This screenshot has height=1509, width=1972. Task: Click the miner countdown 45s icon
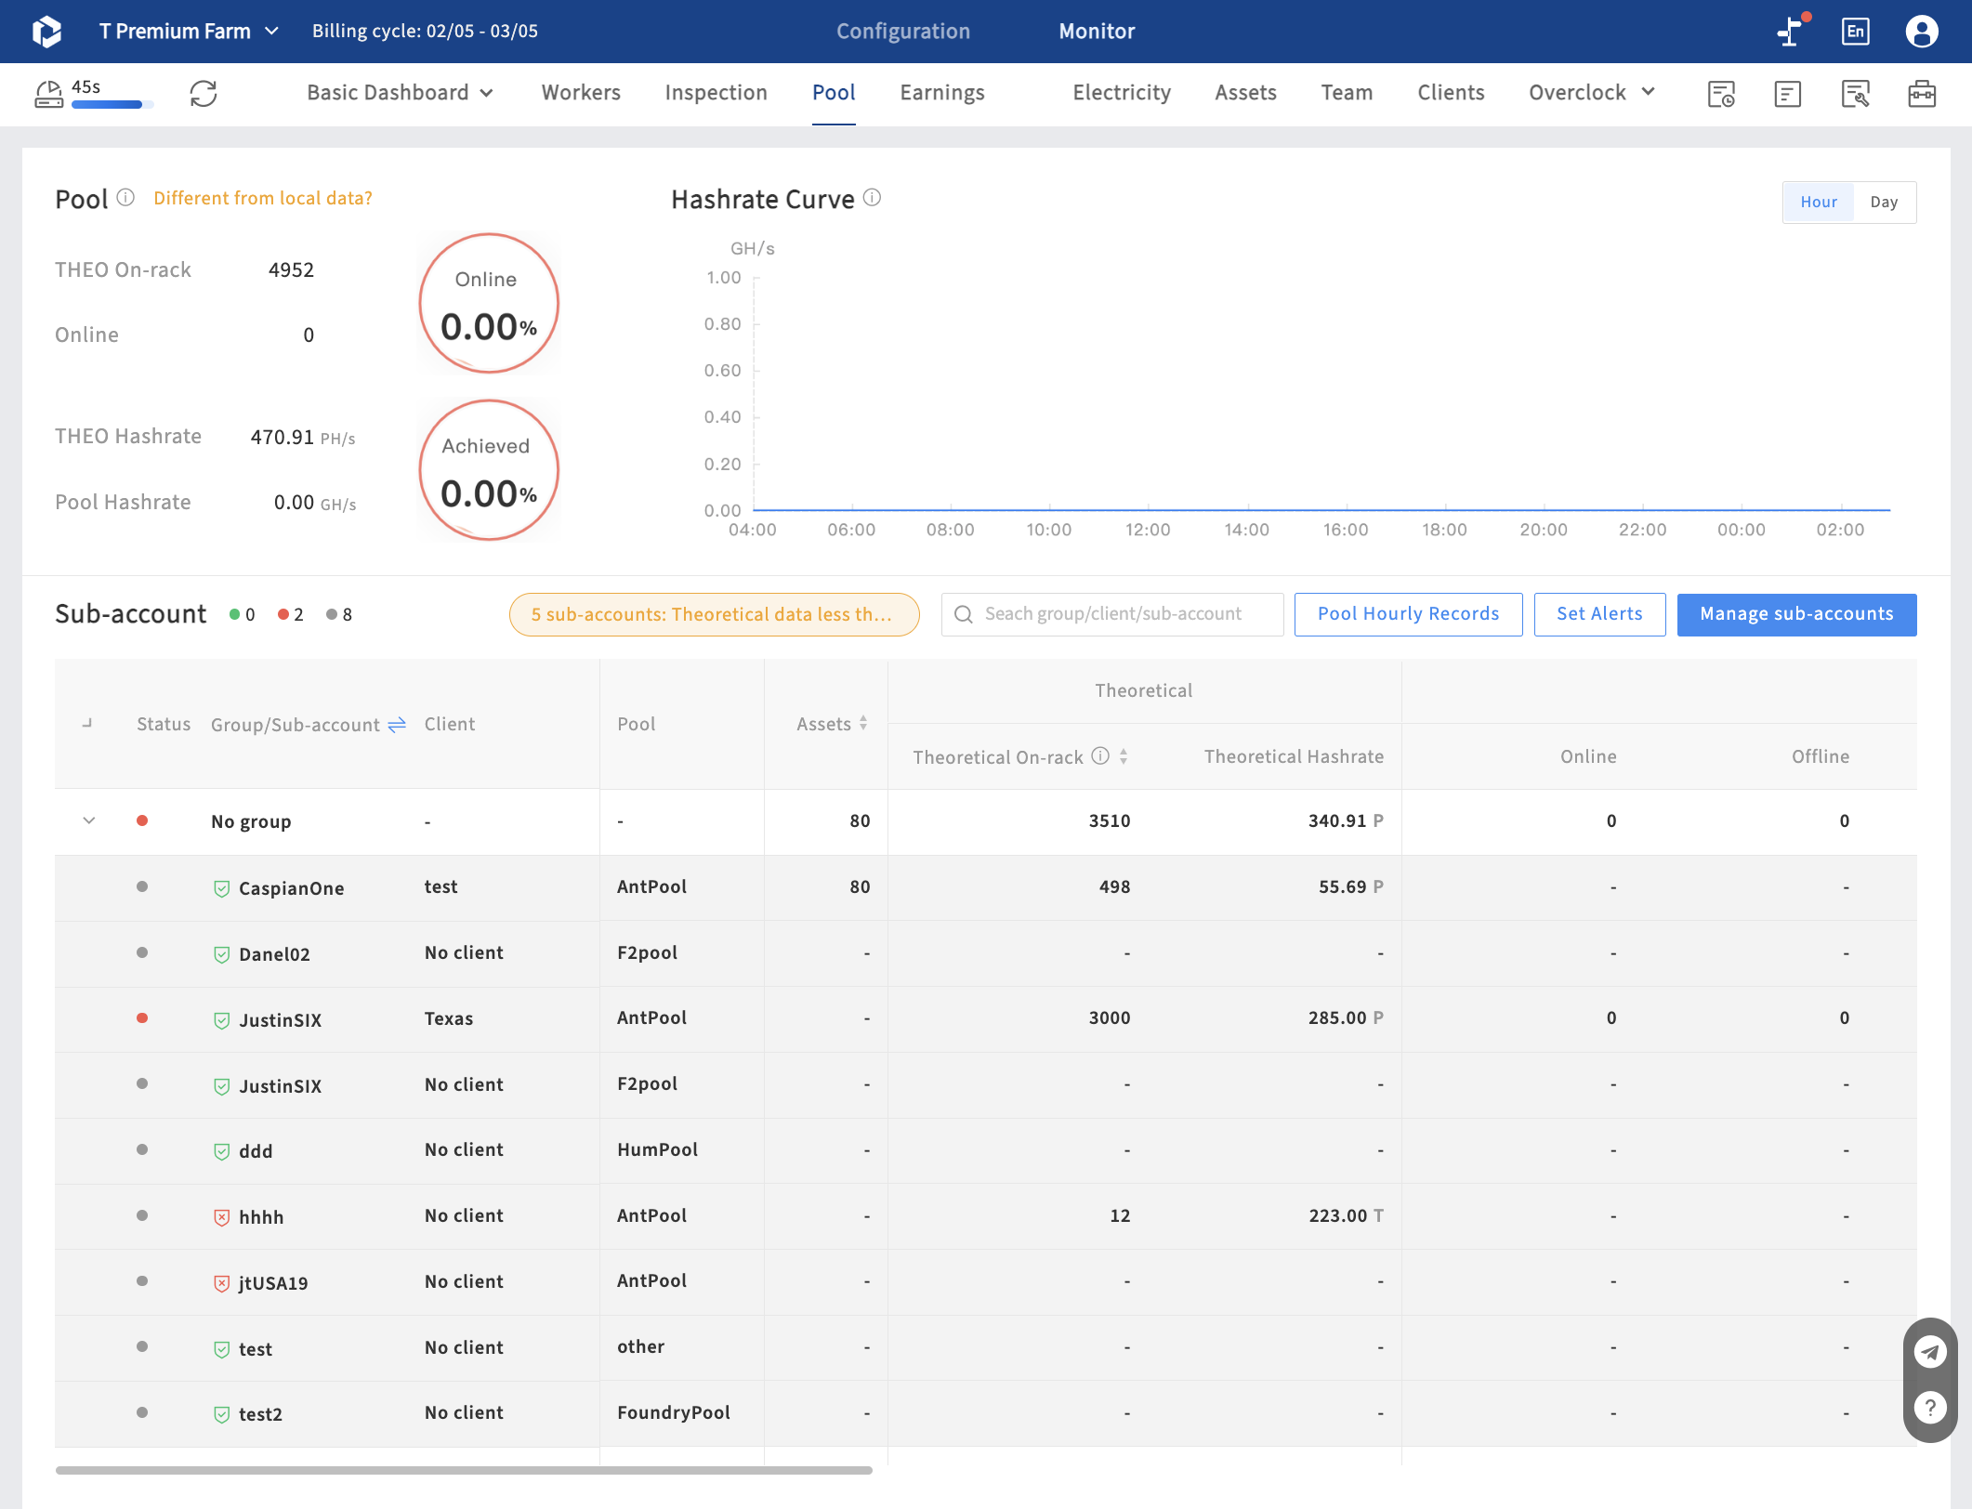coord(48,94)
